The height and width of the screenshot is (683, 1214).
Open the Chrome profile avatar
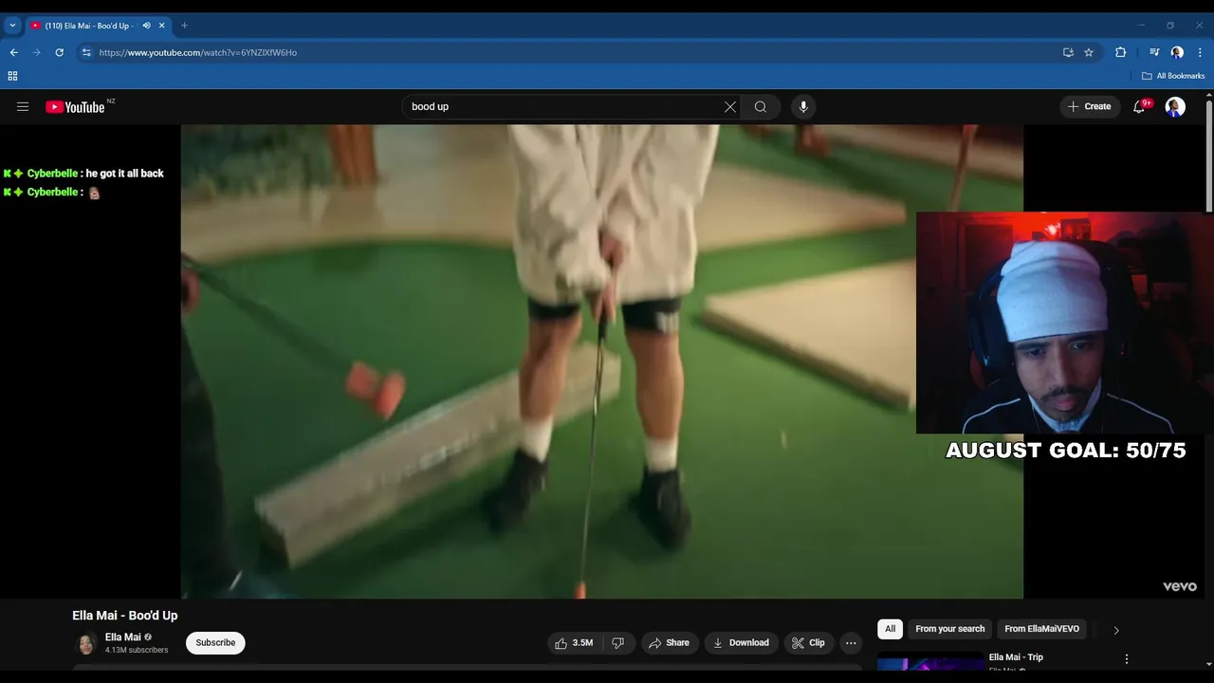coord(1177,53)
